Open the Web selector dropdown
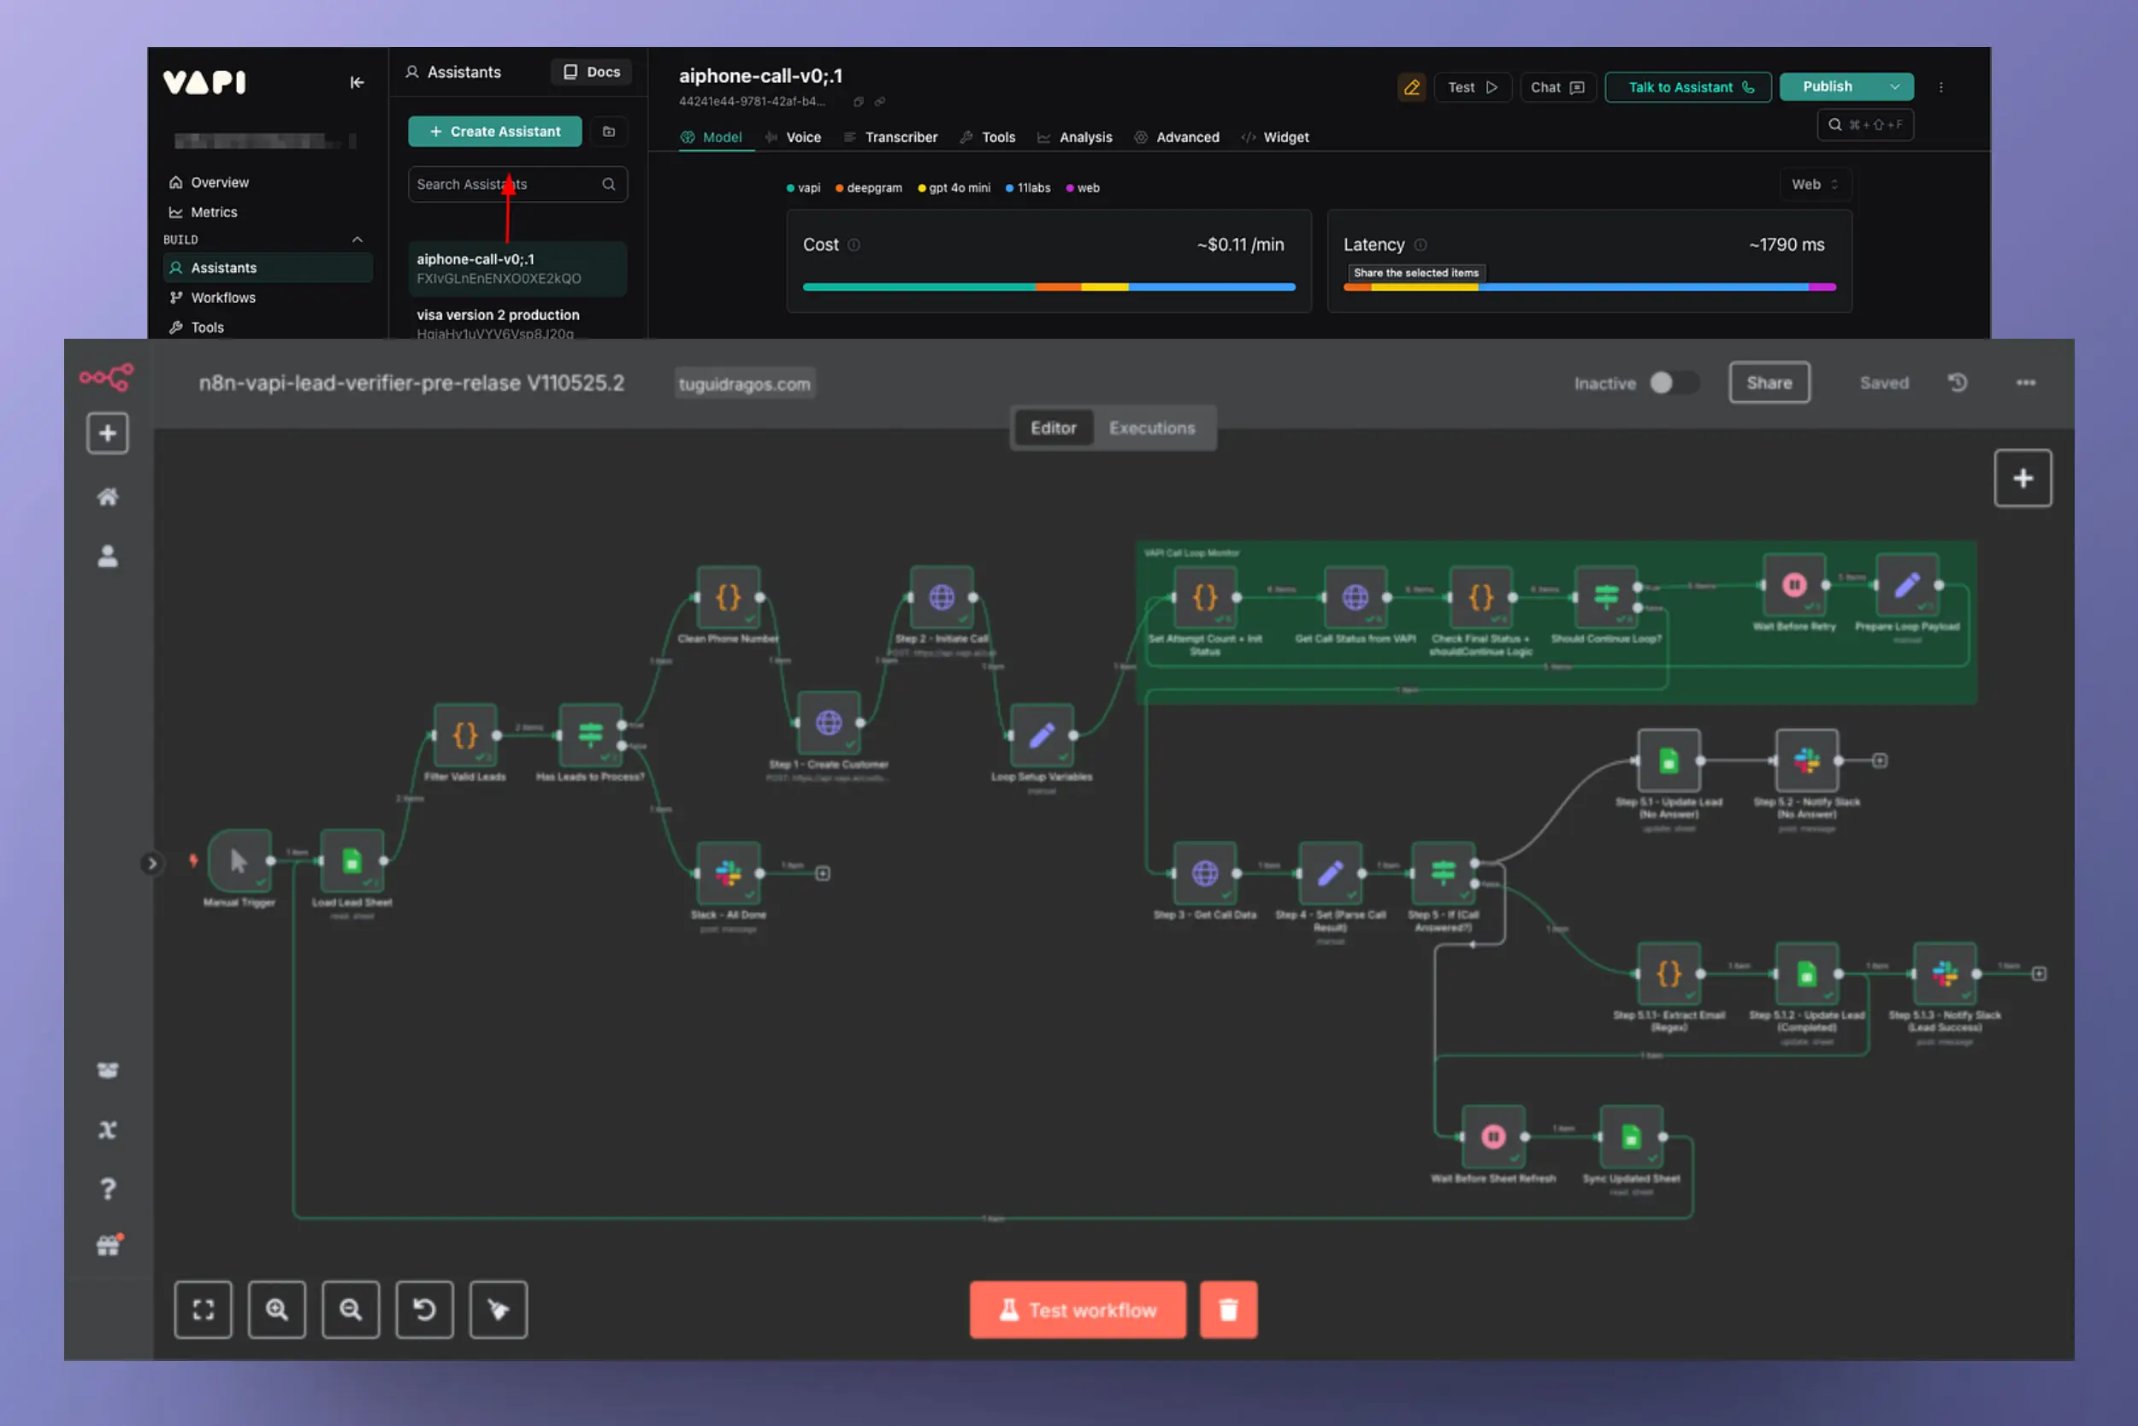Screen dimensions: 2138x1426 pyautogui.click(x=1815, y=185)
